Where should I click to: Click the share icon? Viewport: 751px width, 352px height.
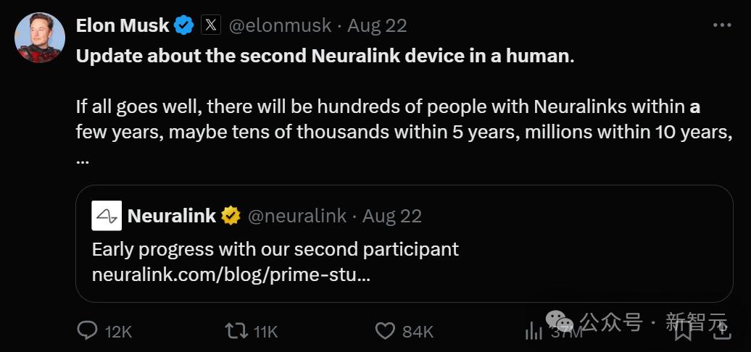722,332
